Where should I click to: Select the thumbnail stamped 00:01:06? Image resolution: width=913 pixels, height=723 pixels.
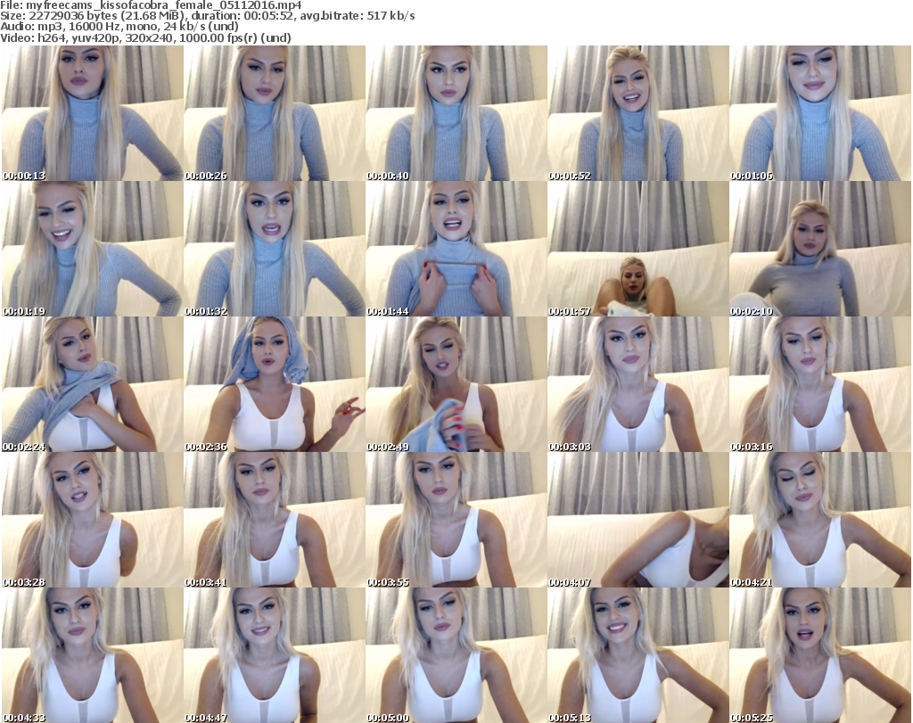(x=820, y=113)
